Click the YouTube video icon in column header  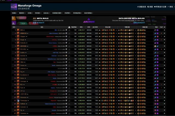[70, 27]
